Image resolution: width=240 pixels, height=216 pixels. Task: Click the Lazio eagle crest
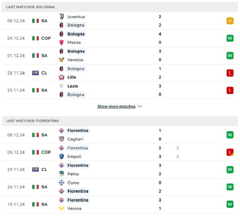point(61,86)
